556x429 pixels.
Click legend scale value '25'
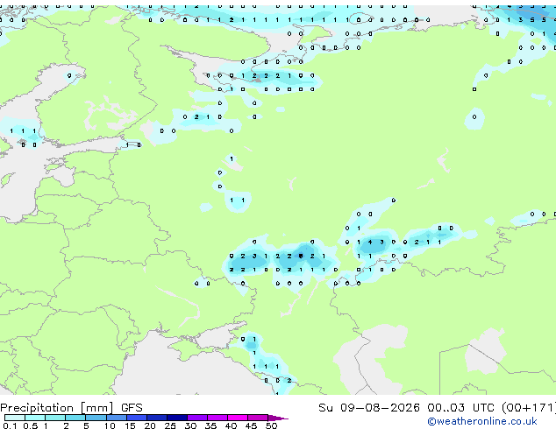(170, 425)
